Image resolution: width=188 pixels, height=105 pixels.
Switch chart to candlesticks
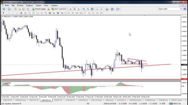coord(75,9)
